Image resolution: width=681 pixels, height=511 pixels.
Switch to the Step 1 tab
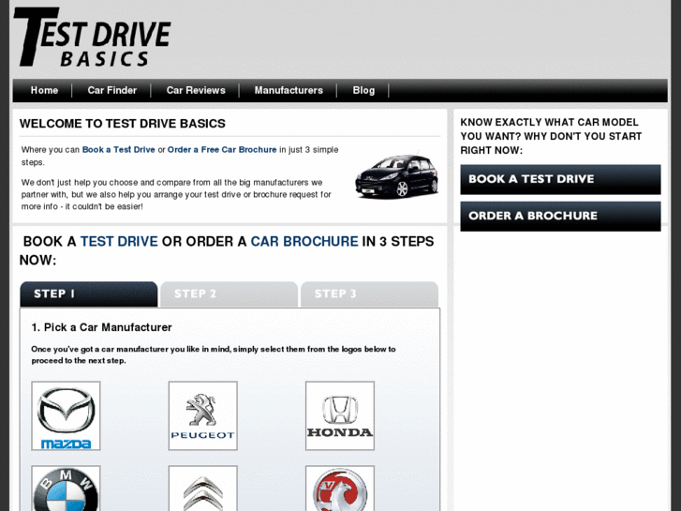pos(89,294)
